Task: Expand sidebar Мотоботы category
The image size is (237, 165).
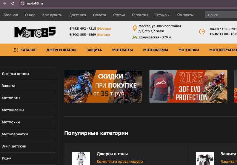Action: click(x=28, y=98)
